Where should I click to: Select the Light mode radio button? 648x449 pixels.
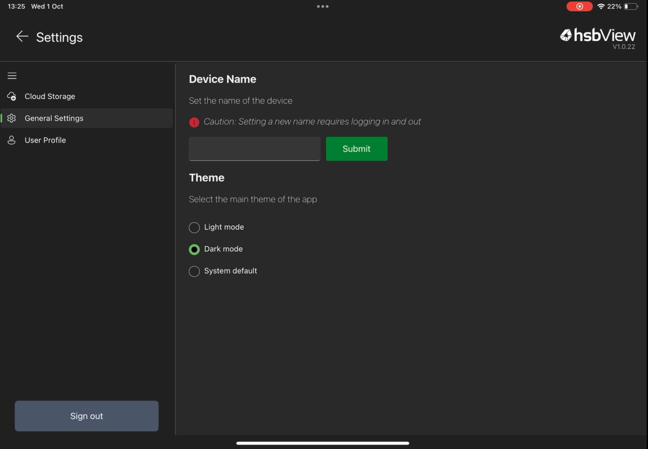(194, 228)
